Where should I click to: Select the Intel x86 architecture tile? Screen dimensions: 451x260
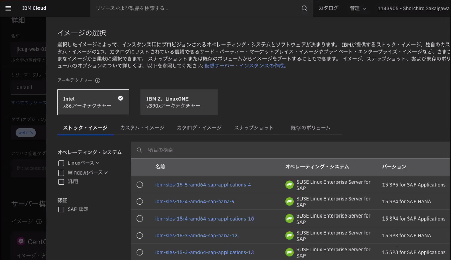tap(93, 102)
